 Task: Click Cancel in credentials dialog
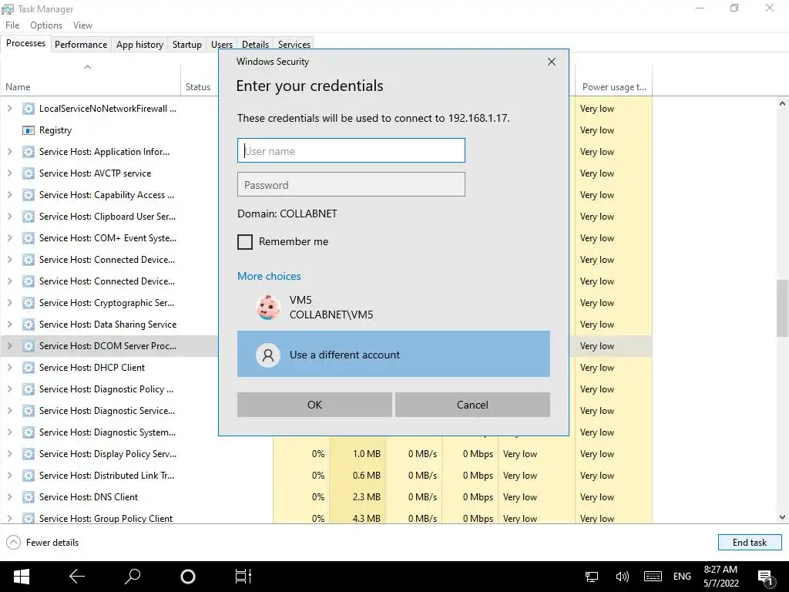tap(472, 405)
